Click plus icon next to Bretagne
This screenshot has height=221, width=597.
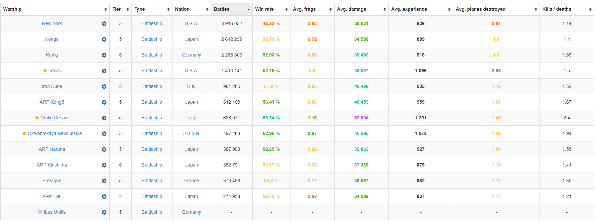click(x=104, y=181)
